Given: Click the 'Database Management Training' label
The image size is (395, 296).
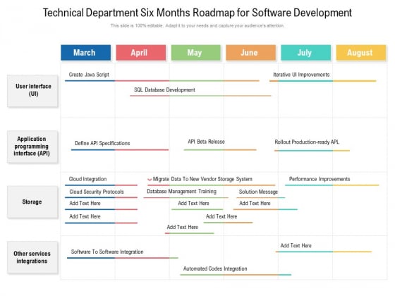Looking at the screenshot, I should point(182,192).
